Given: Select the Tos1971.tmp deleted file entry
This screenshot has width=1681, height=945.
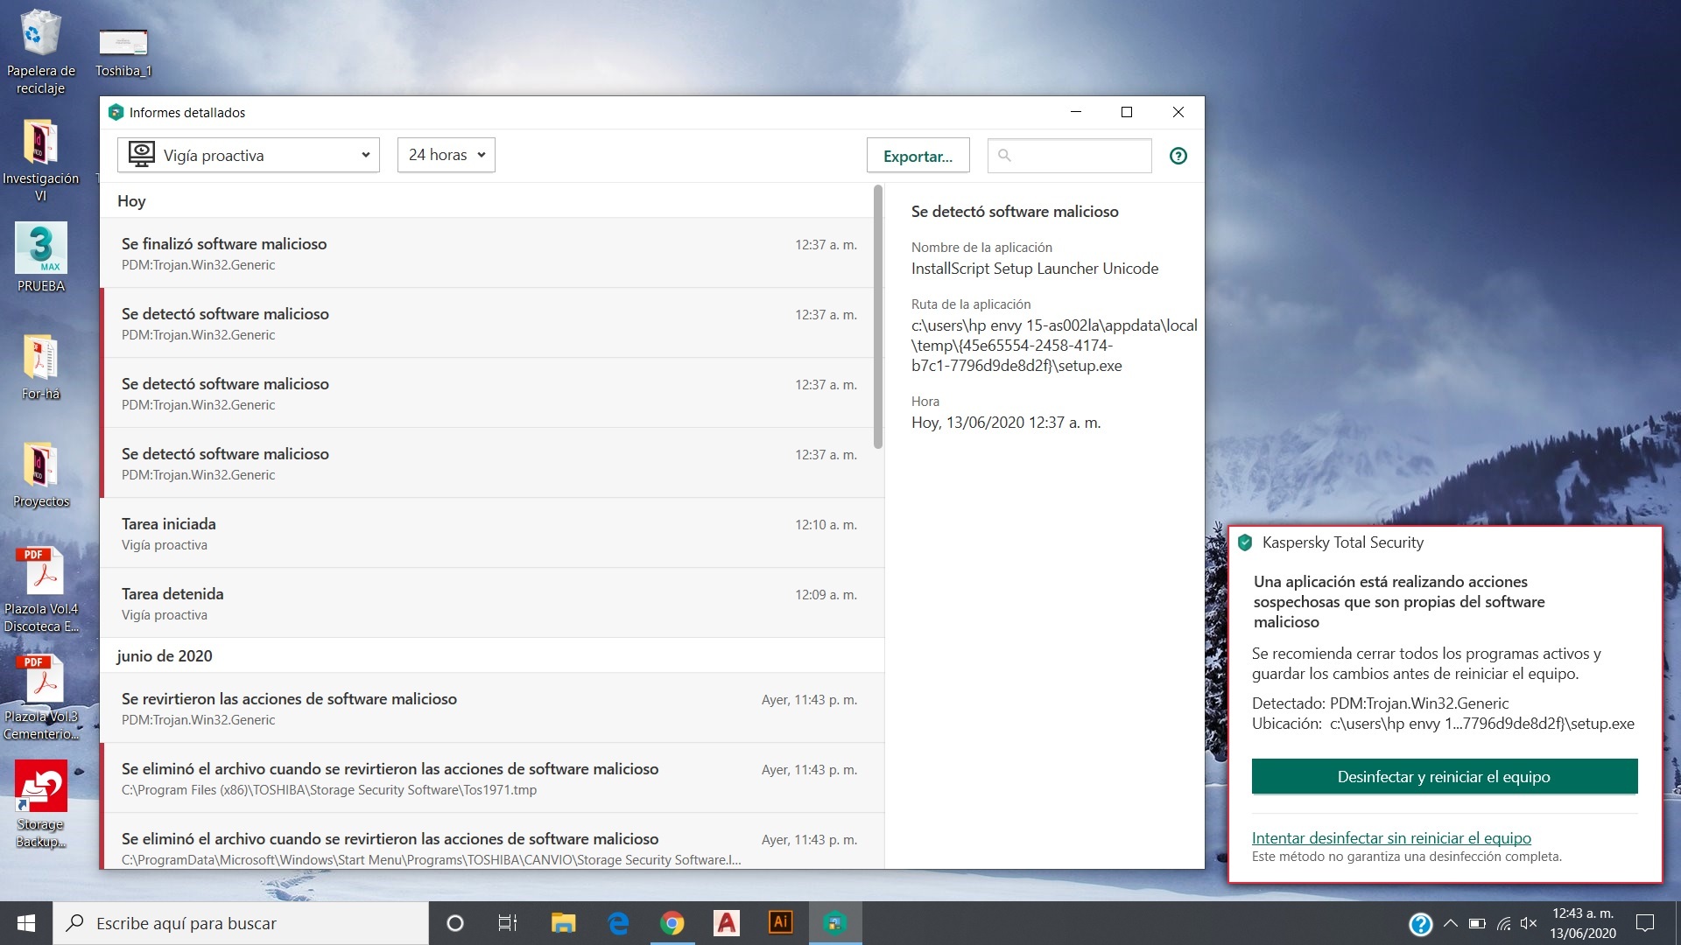Looking at the screenshot, I should pyautogui.click(x=487, y=778).
